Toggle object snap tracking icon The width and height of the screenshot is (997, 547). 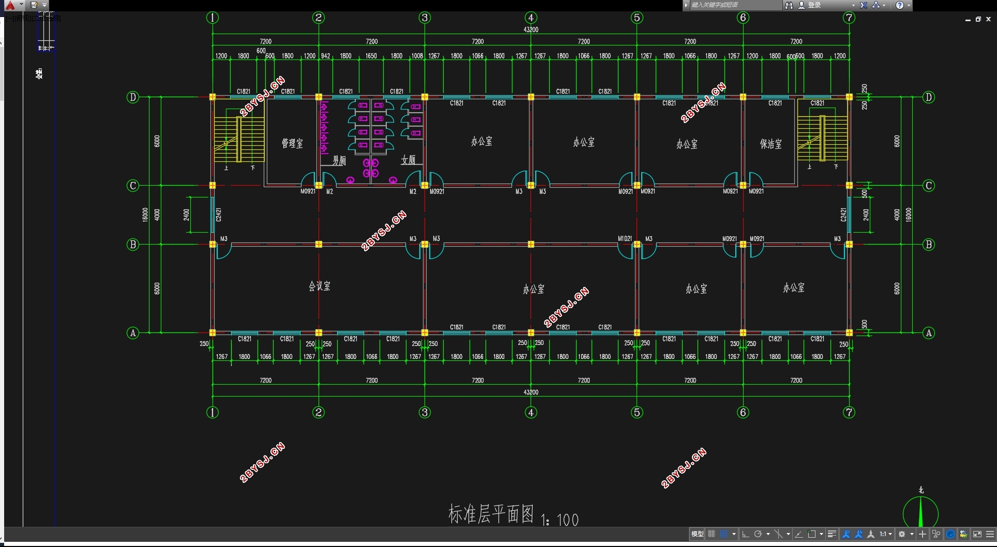click(x=799, y=534)
